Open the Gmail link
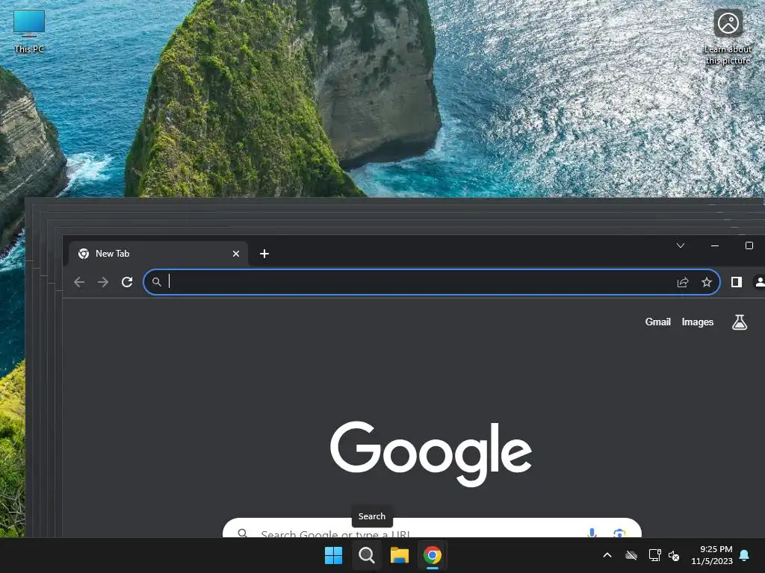This screenshot has width=765, height=573. 657,322
